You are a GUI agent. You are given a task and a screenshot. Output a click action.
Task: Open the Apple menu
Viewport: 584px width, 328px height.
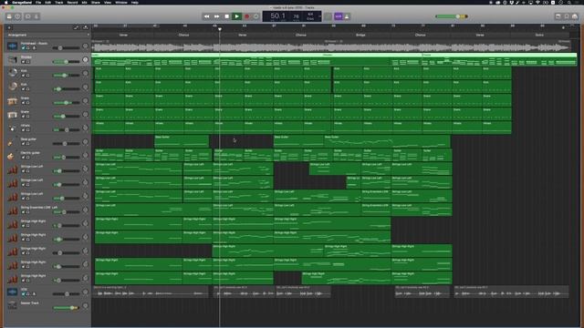tap(5, 2)
